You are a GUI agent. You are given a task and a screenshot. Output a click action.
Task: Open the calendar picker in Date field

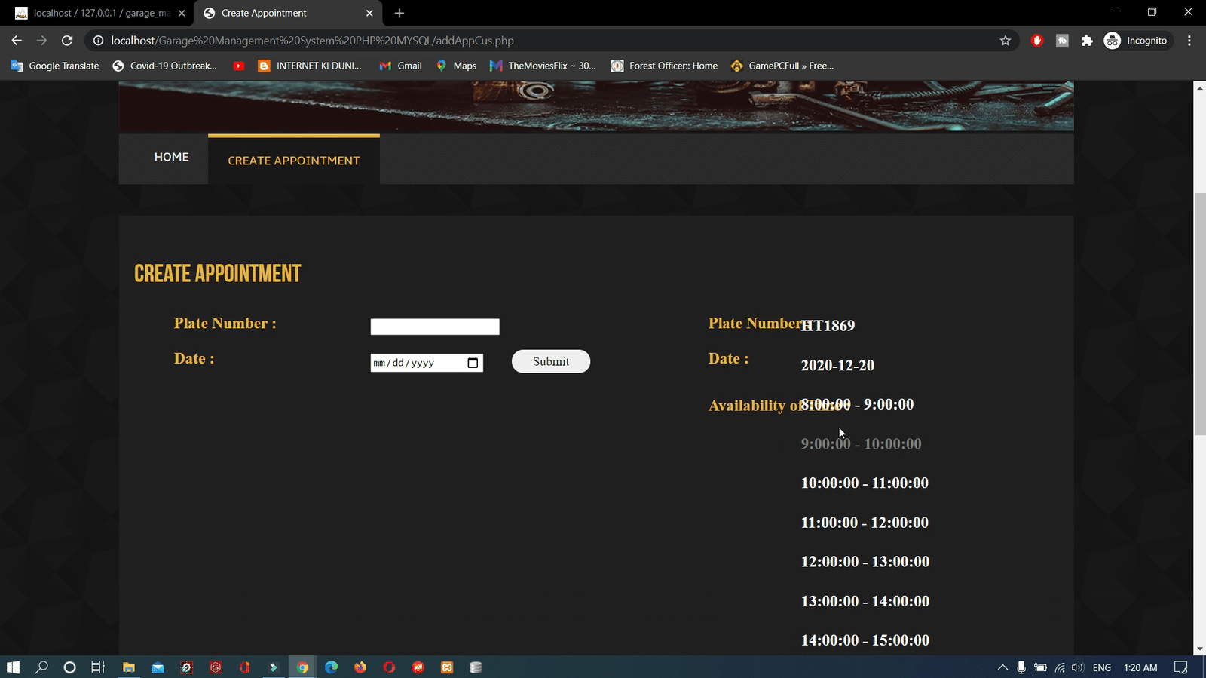coord(473,363)
